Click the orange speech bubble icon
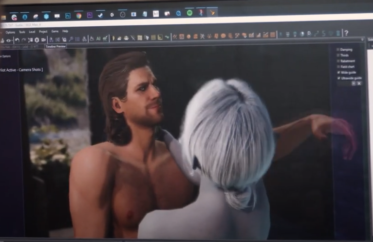373x242 pixels. (x=223, y=36)
